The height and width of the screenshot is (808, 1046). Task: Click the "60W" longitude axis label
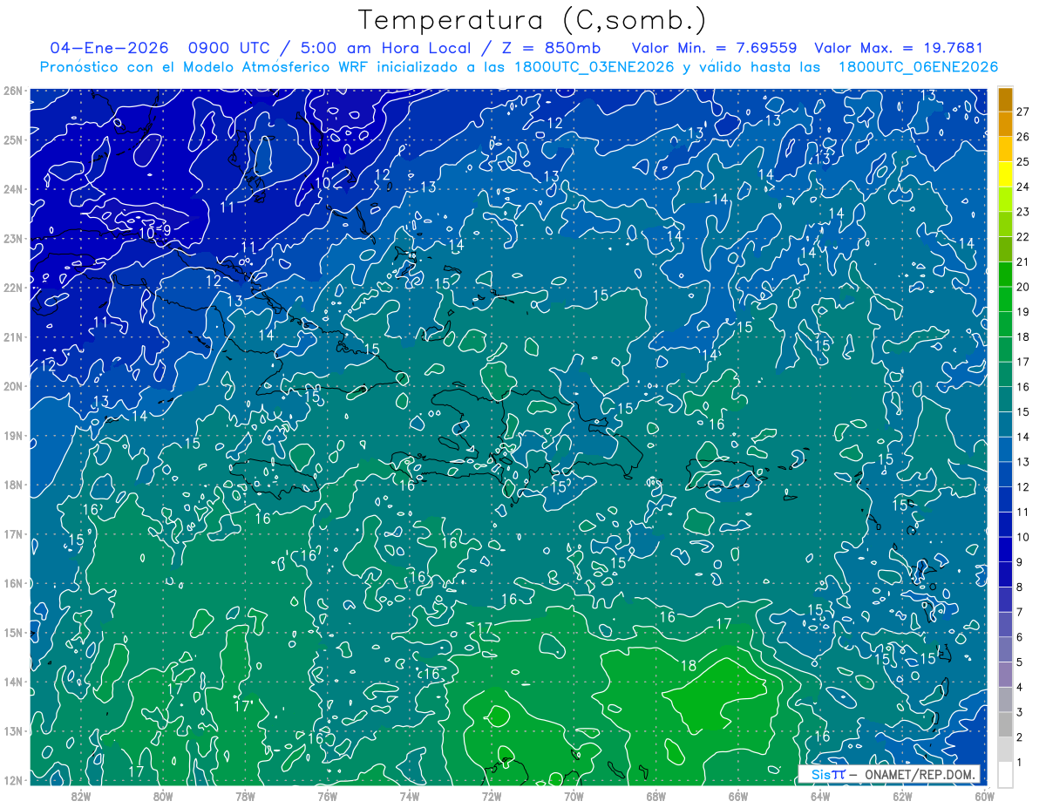[x=984, y=796]
